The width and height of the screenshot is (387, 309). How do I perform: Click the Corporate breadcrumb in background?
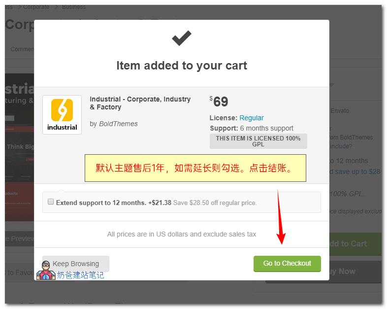point(36,7)
